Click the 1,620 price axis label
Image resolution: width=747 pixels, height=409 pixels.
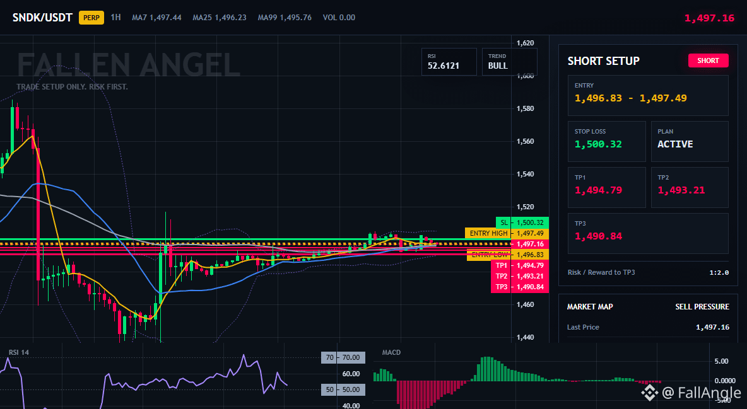tap(526, 43)
